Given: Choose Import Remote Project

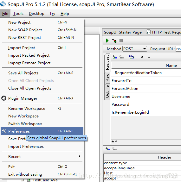Looking at the screenshot, I should point(42,63).
